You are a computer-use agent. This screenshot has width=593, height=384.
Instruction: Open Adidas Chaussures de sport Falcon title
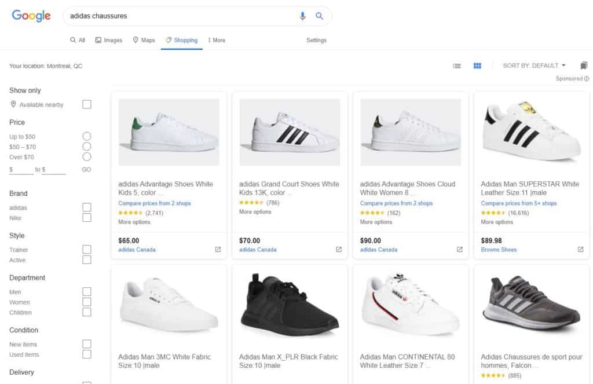click(532, 361)
